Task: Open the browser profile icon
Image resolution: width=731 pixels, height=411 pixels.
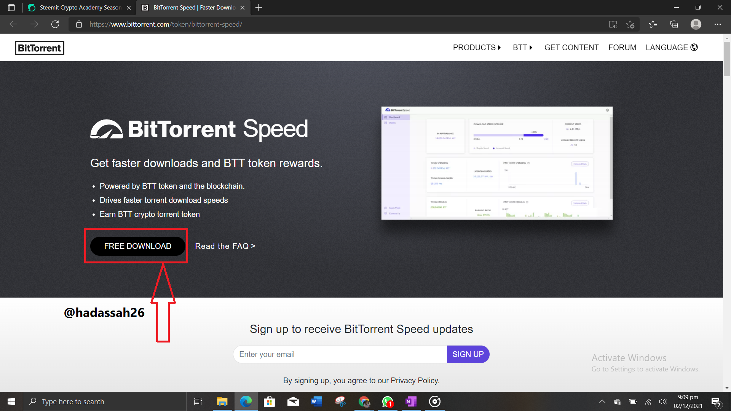Action: 696,24
